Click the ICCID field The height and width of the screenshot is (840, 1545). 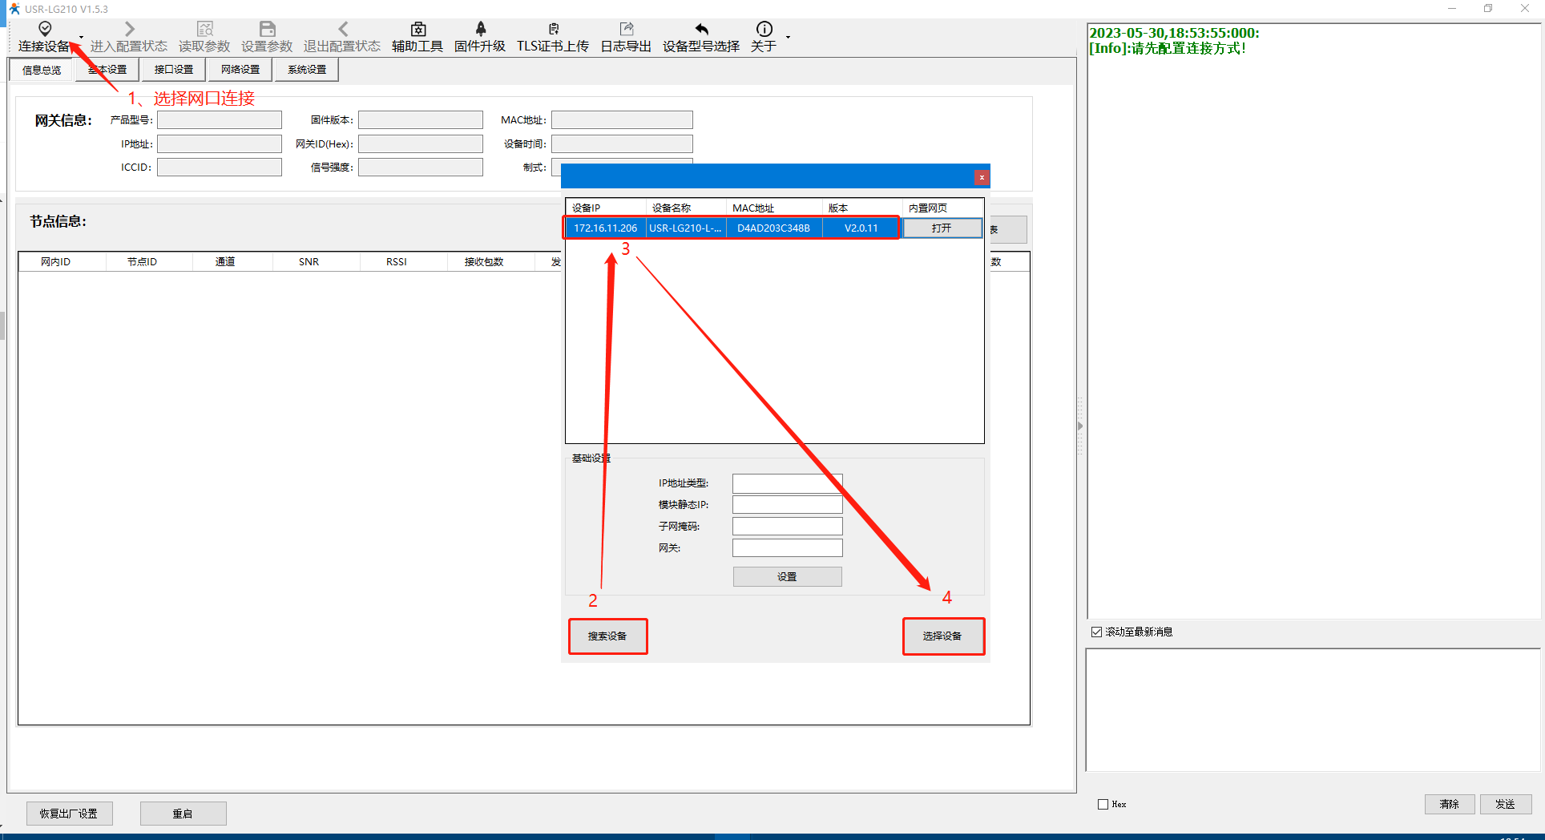pos(220,168)
